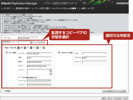Screen dimensions: 133x100
Task: Click the <戻る back button
Action: pos(104,98)
